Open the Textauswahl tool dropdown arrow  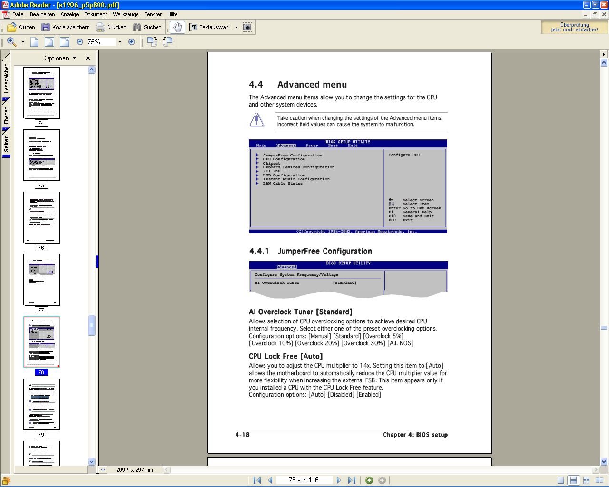(x=236, y=27)
